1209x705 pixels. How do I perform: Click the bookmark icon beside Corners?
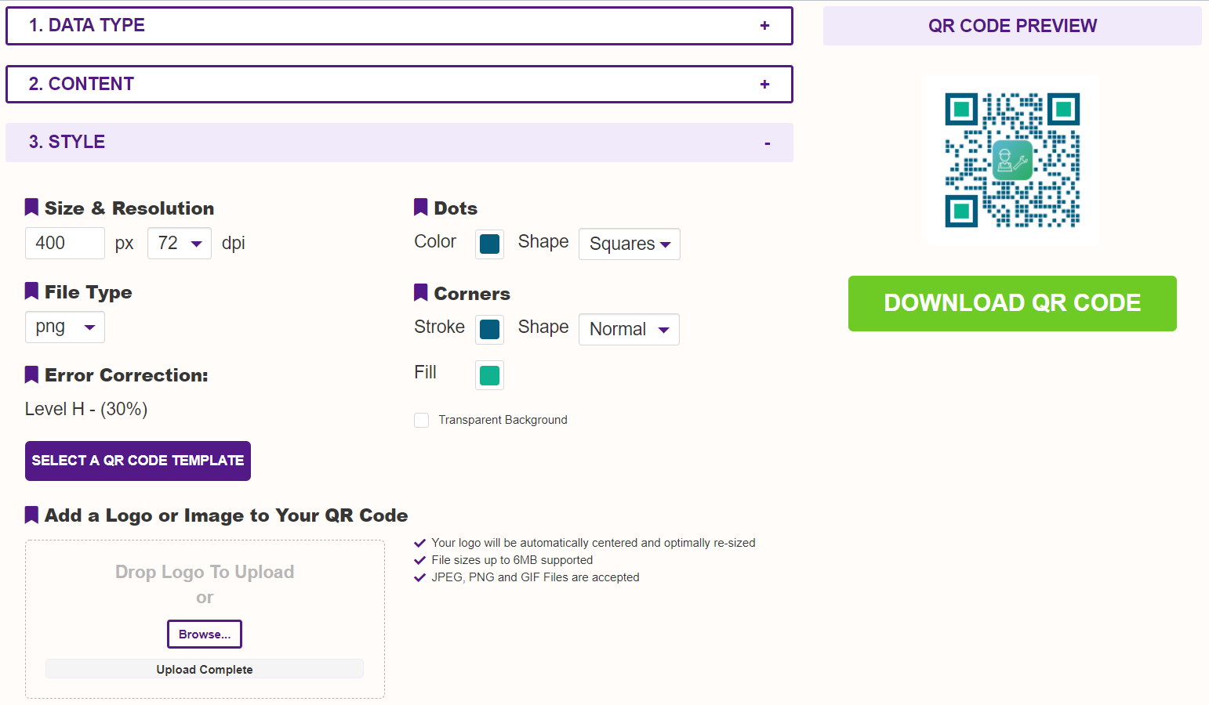click(420, 293)
